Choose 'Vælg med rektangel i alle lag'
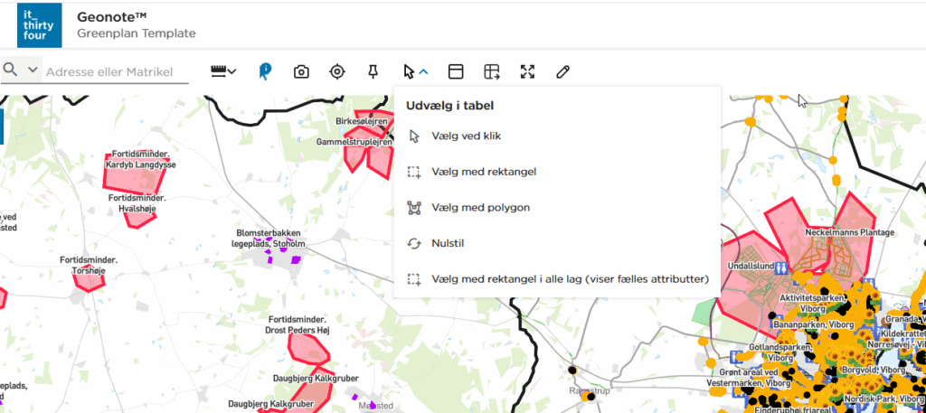The width and height of the screenshot is (926, 413). [570, 279]
